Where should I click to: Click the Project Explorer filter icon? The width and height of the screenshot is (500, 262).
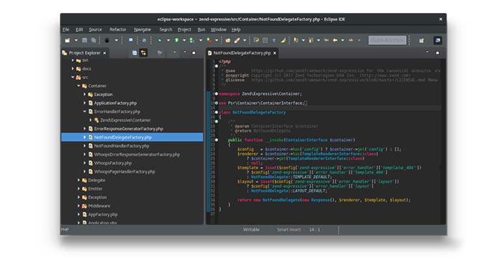160,53
